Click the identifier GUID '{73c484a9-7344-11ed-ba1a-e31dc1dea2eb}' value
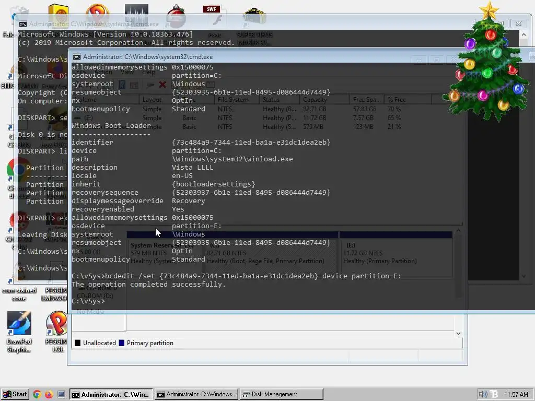Viewport: 535px width, 401px height. pyautogui.click(x=251, y=143)
